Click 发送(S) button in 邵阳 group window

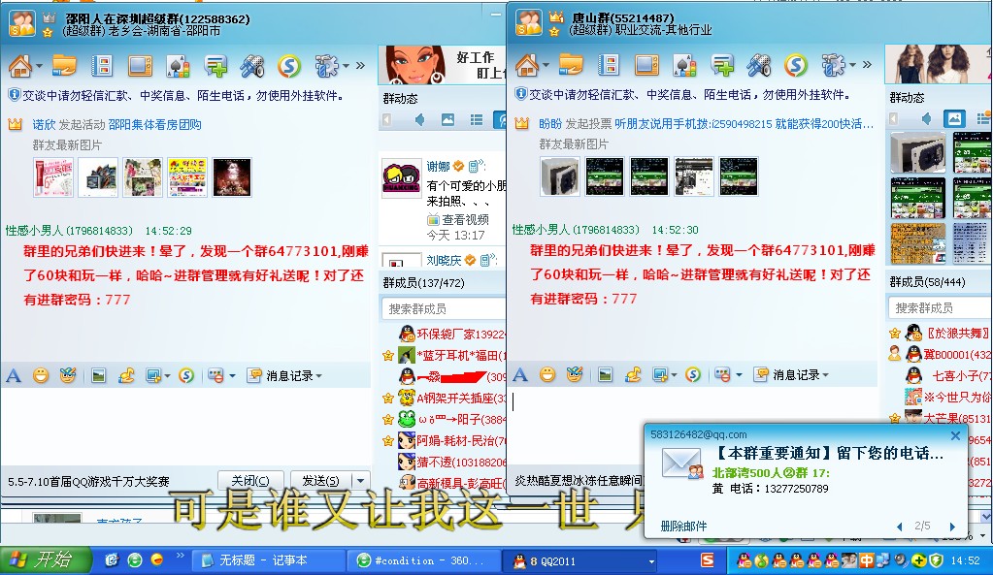(321, 481)
